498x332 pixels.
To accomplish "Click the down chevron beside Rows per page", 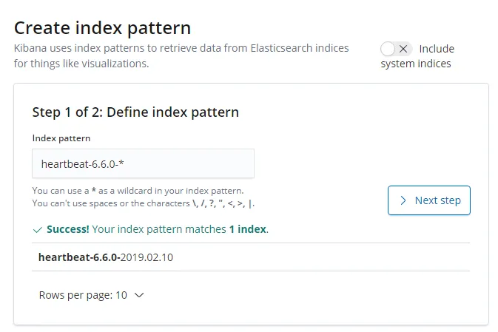I will [138, 295].
